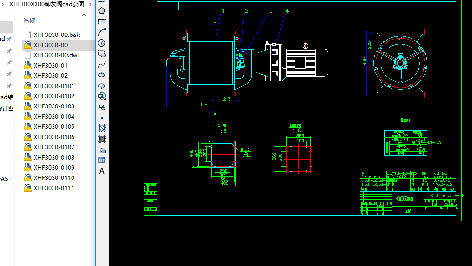Open the Table insert tool
The height and width of the screenshot is (266, 472).
102,160
